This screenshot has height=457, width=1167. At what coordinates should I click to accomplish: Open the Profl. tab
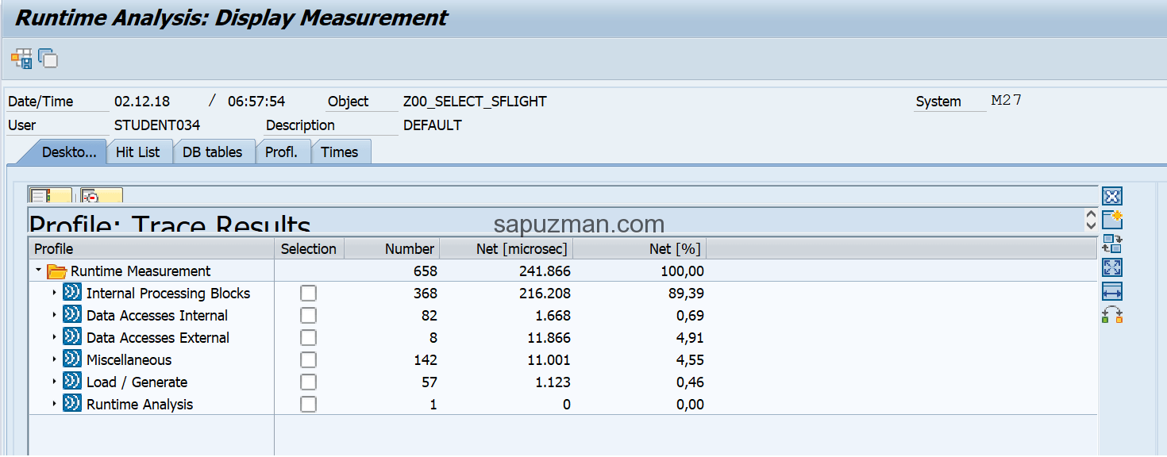(x=282, y=152)
